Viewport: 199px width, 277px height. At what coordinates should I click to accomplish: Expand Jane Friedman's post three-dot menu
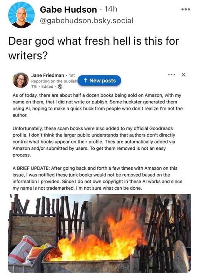pyautogui.click(x=171, y=75)
